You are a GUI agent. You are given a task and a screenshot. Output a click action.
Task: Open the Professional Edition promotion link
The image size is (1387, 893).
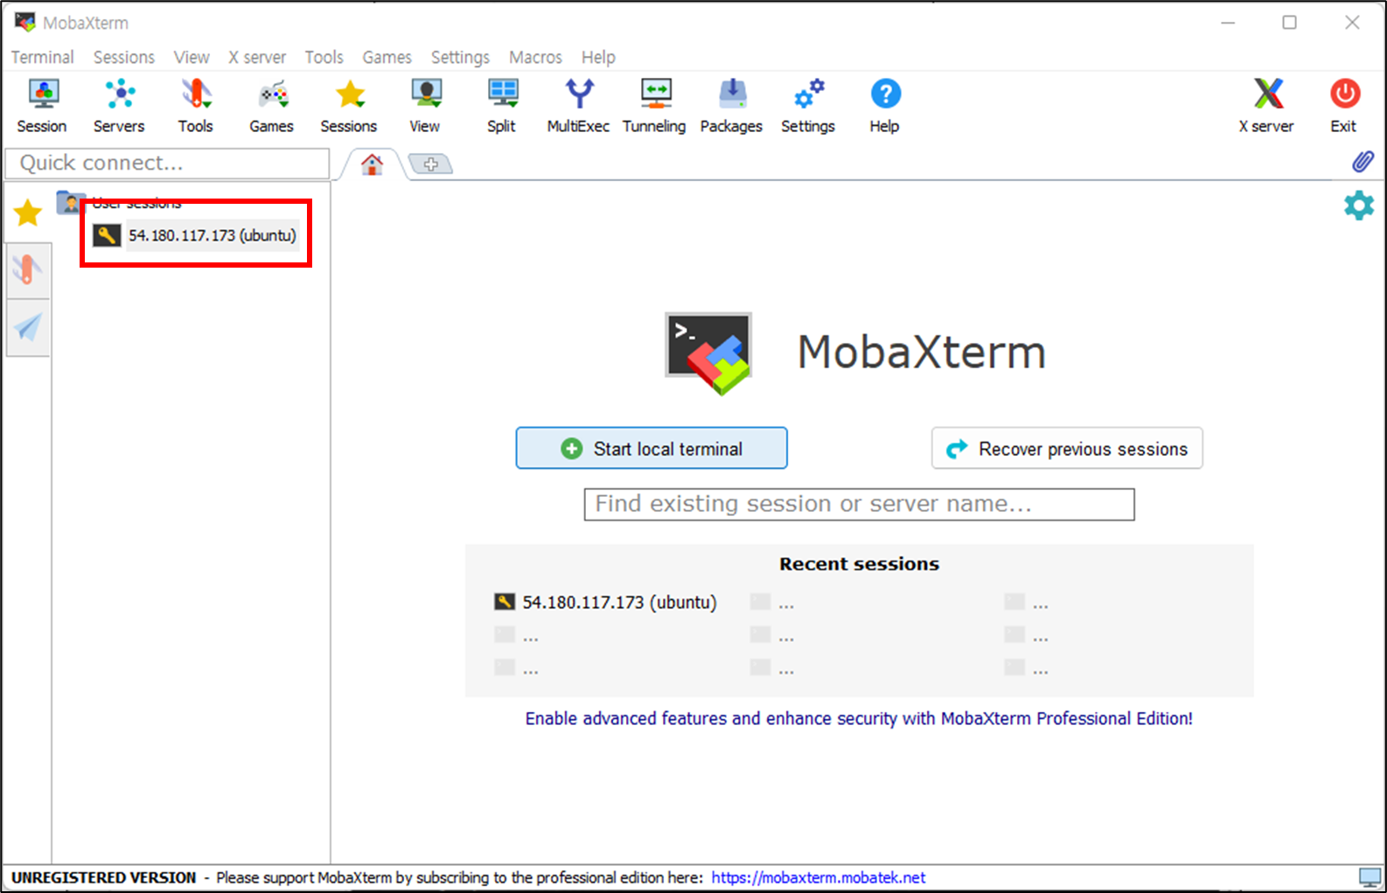[x=859, y=718]
